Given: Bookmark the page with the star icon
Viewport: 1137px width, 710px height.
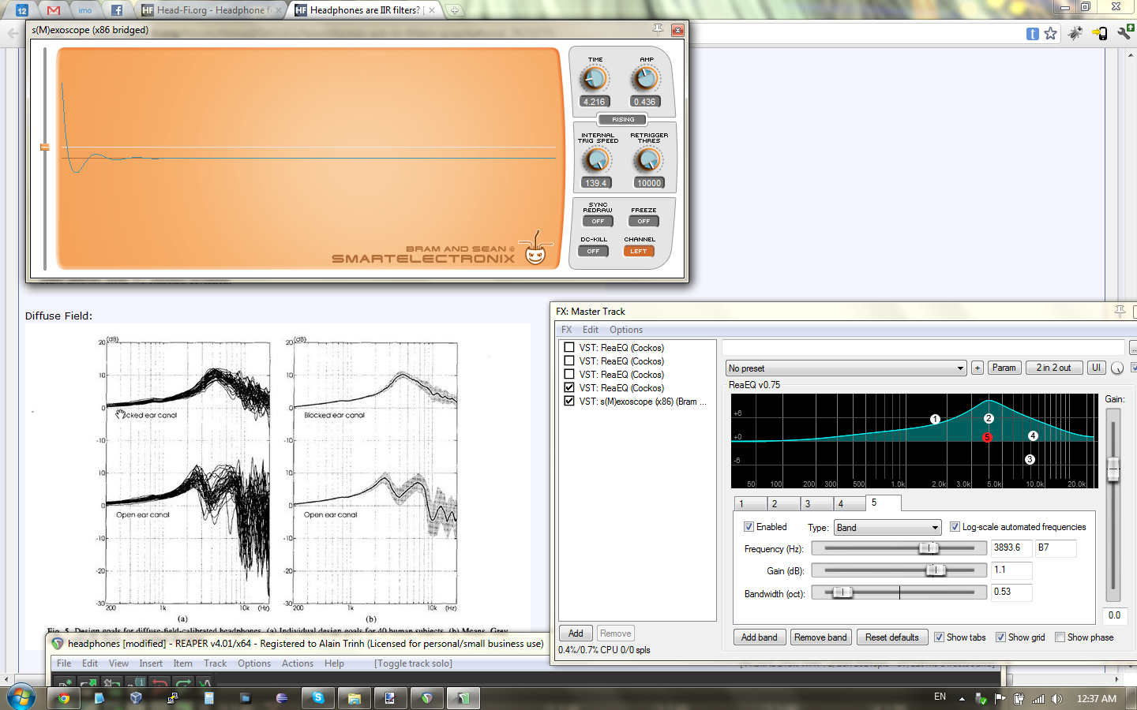Looking at the screenshot, I should [x=1050, y=33].
